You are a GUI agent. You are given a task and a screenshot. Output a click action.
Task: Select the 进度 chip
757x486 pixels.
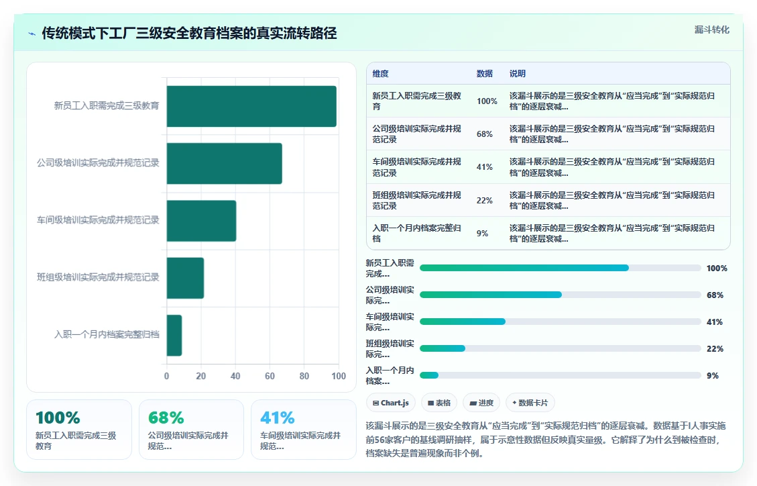tap(481, 403)
